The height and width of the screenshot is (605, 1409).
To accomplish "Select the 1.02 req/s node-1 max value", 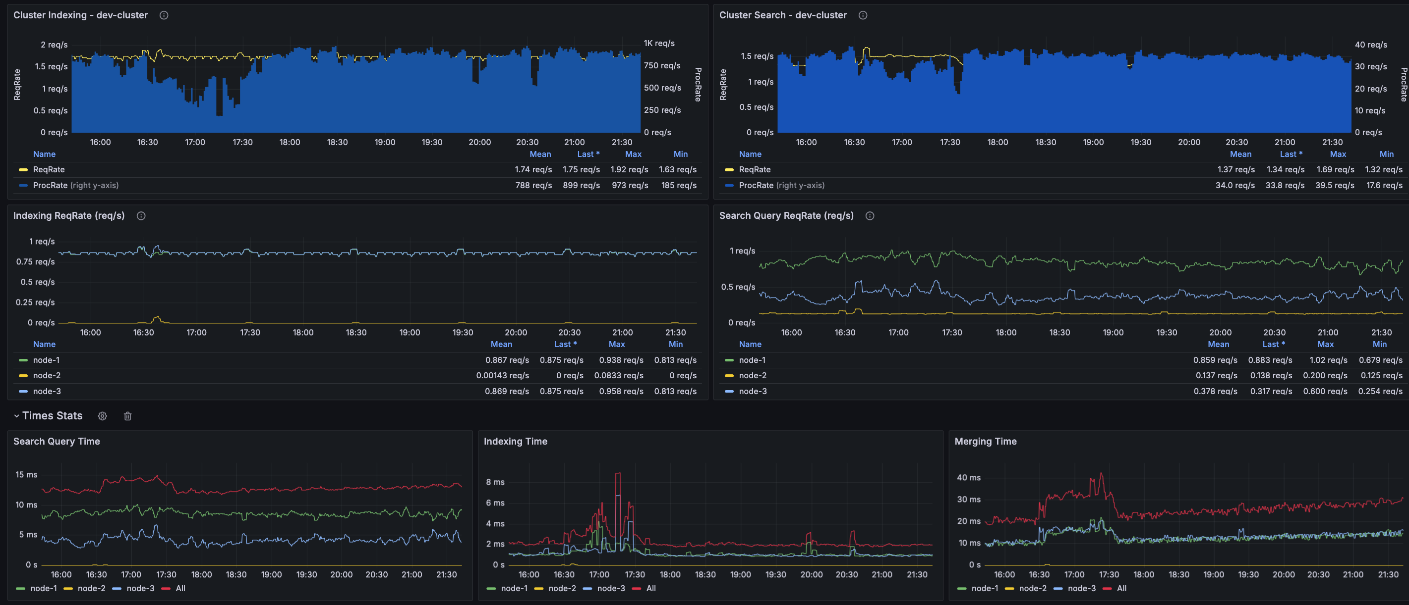I will pos(1329,360).
